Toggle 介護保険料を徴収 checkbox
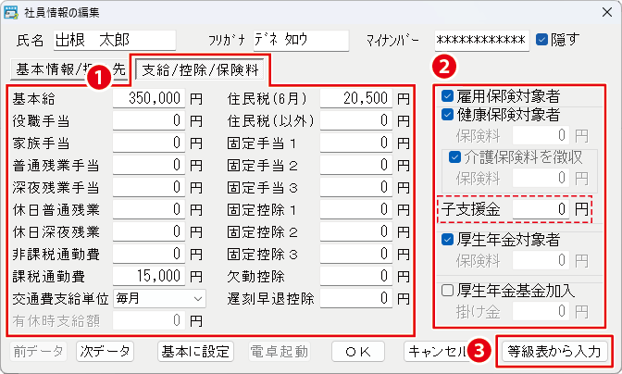 coord(455,156)
